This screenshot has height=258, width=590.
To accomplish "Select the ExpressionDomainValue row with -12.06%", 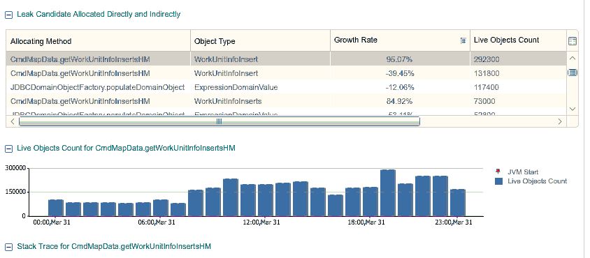I will [x=286, y=87].
